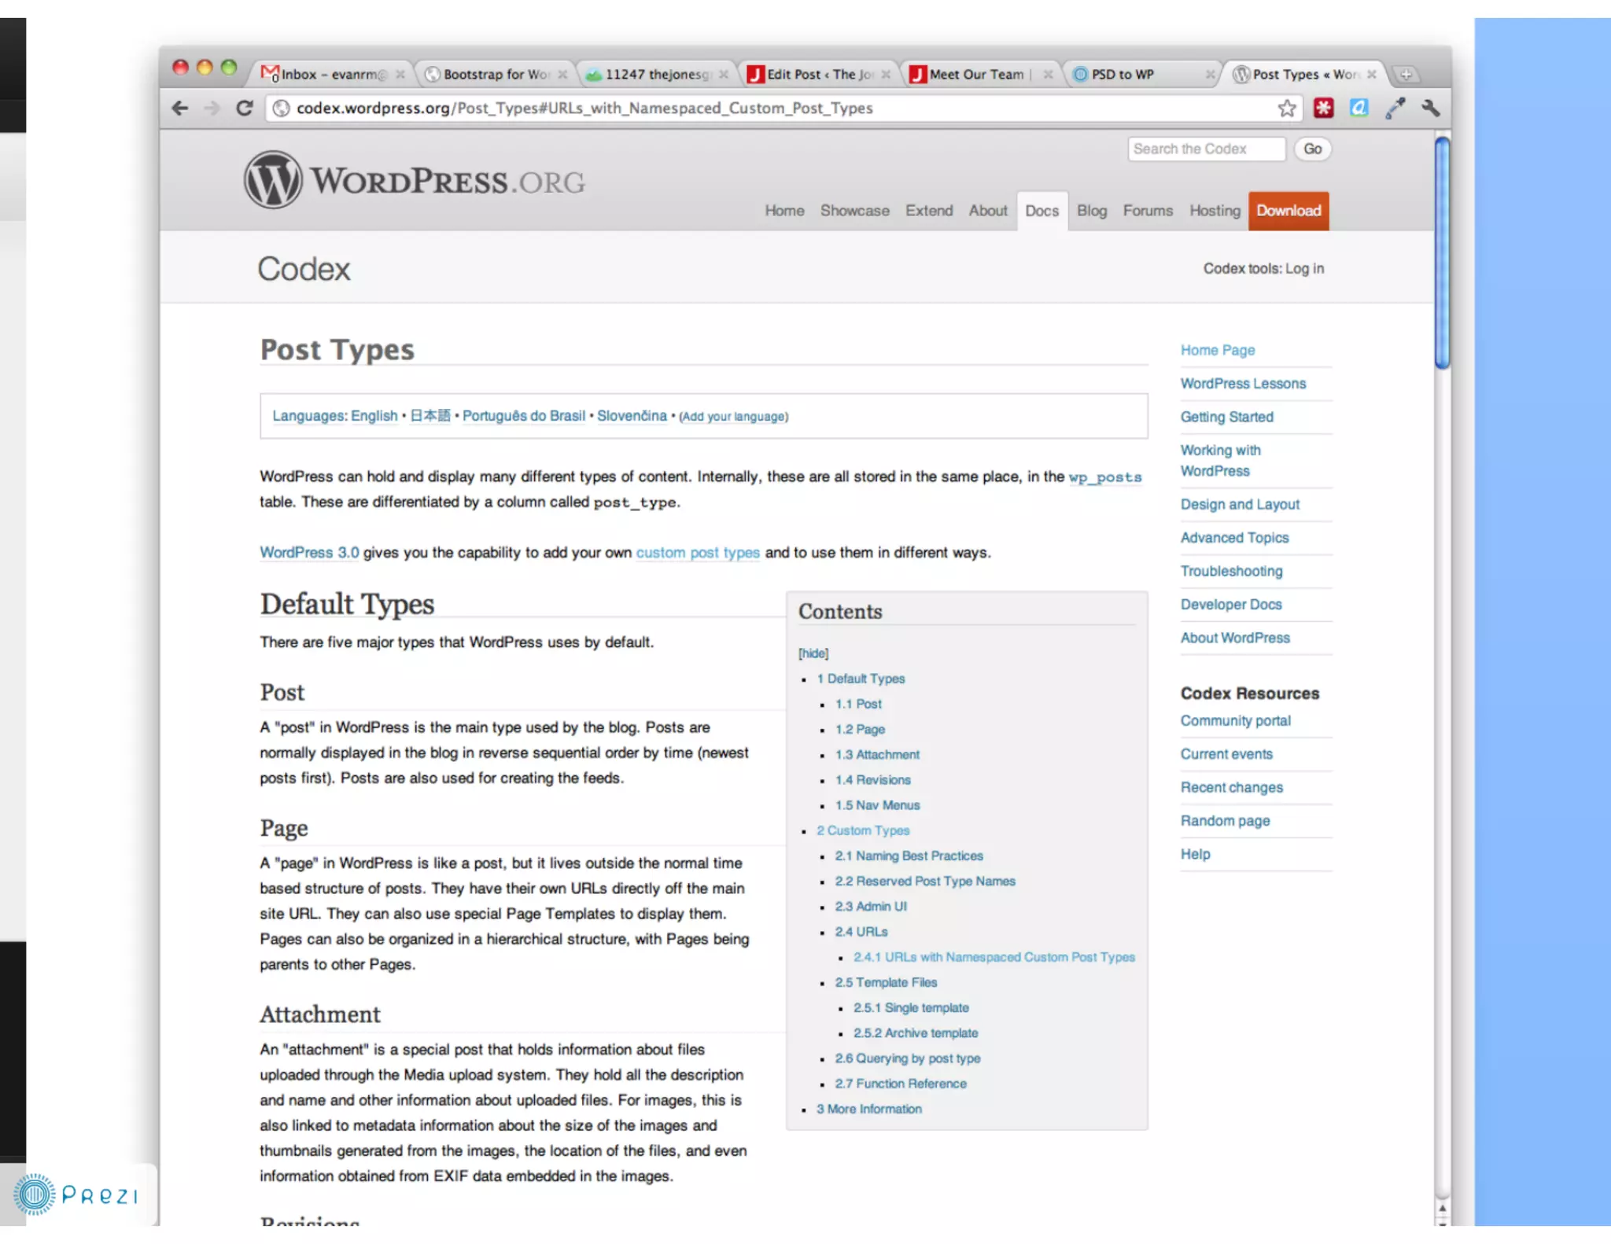Jump to 2.5.2 Archive template

pyautogui.click(x=916, y=1033)
